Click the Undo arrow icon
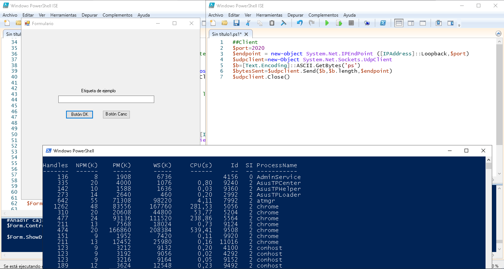504x269 pixels. 300,23
